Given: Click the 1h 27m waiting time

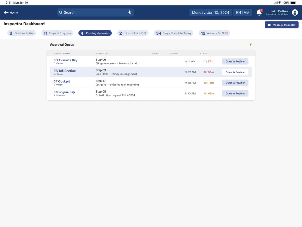Looking at the screenshot, I should (x=209, y=61).
